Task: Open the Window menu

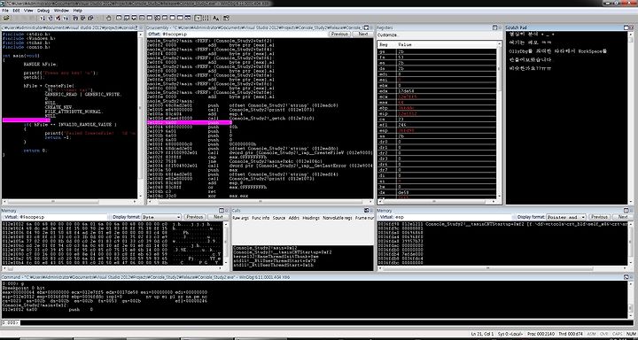Action: click(x=61, y=10)
